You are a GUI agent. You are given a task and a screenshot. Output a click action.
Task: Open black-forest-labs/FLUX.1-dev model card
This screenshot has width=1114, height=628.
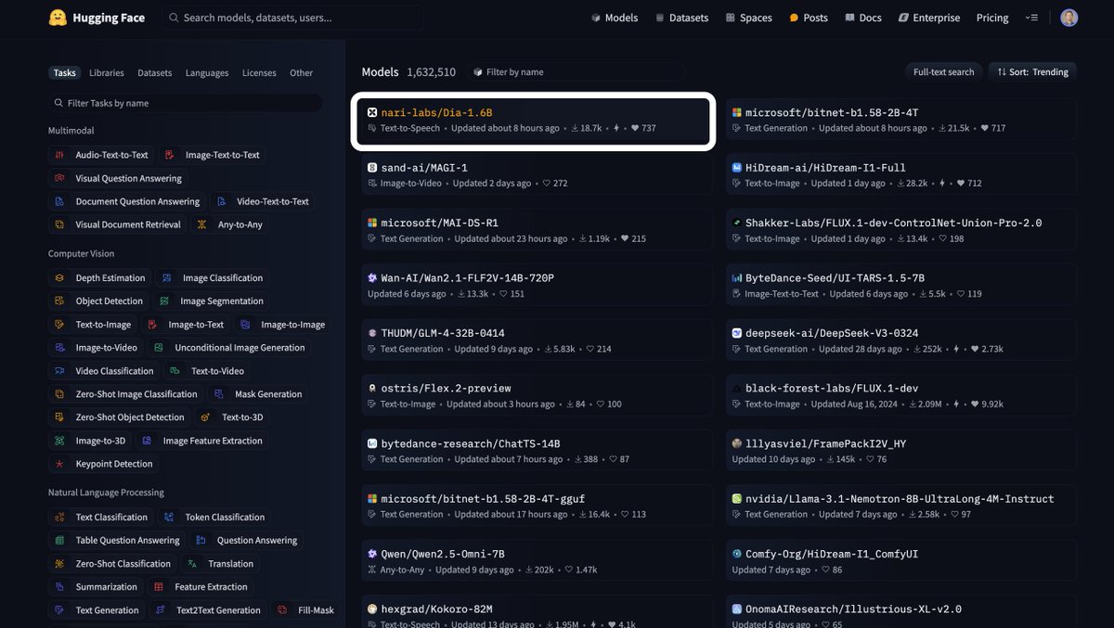tap(901, 396)
